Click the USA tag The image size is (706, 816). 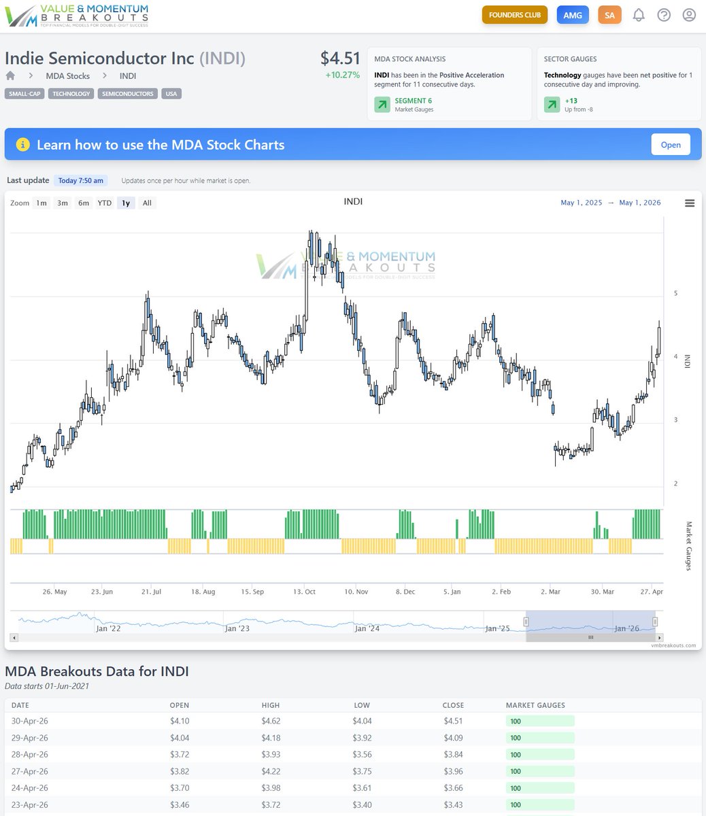171,94
